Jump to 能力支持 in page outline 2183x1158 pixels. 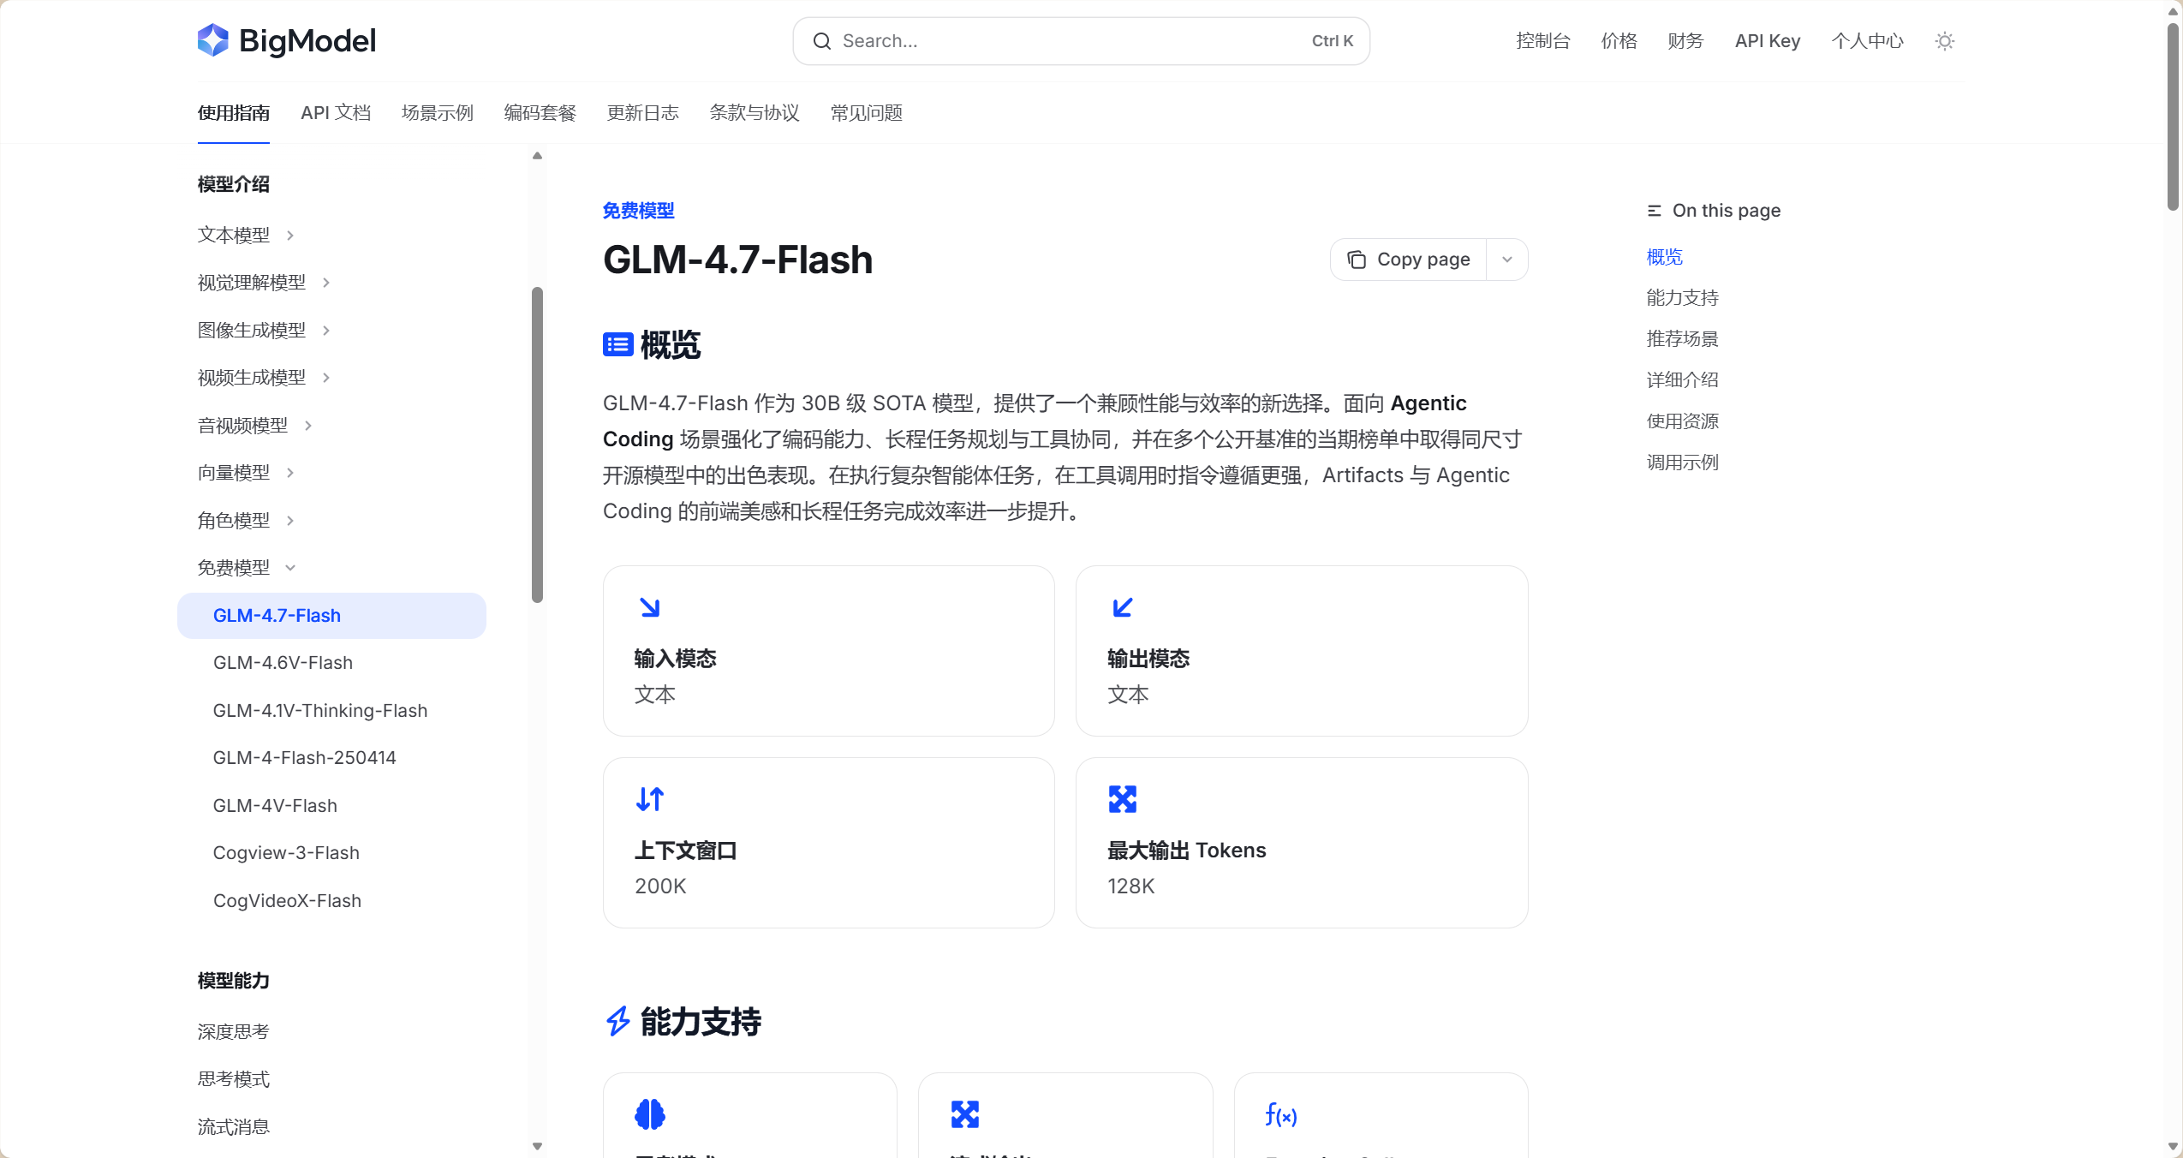[x=1683, y=298]
